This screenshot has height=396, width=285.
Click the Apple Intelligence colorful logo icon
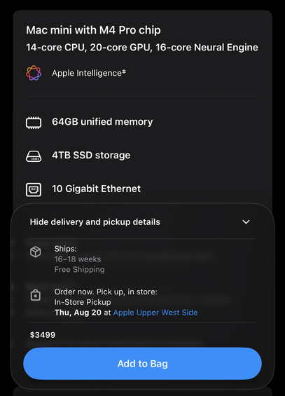click(x=34, y=73)
